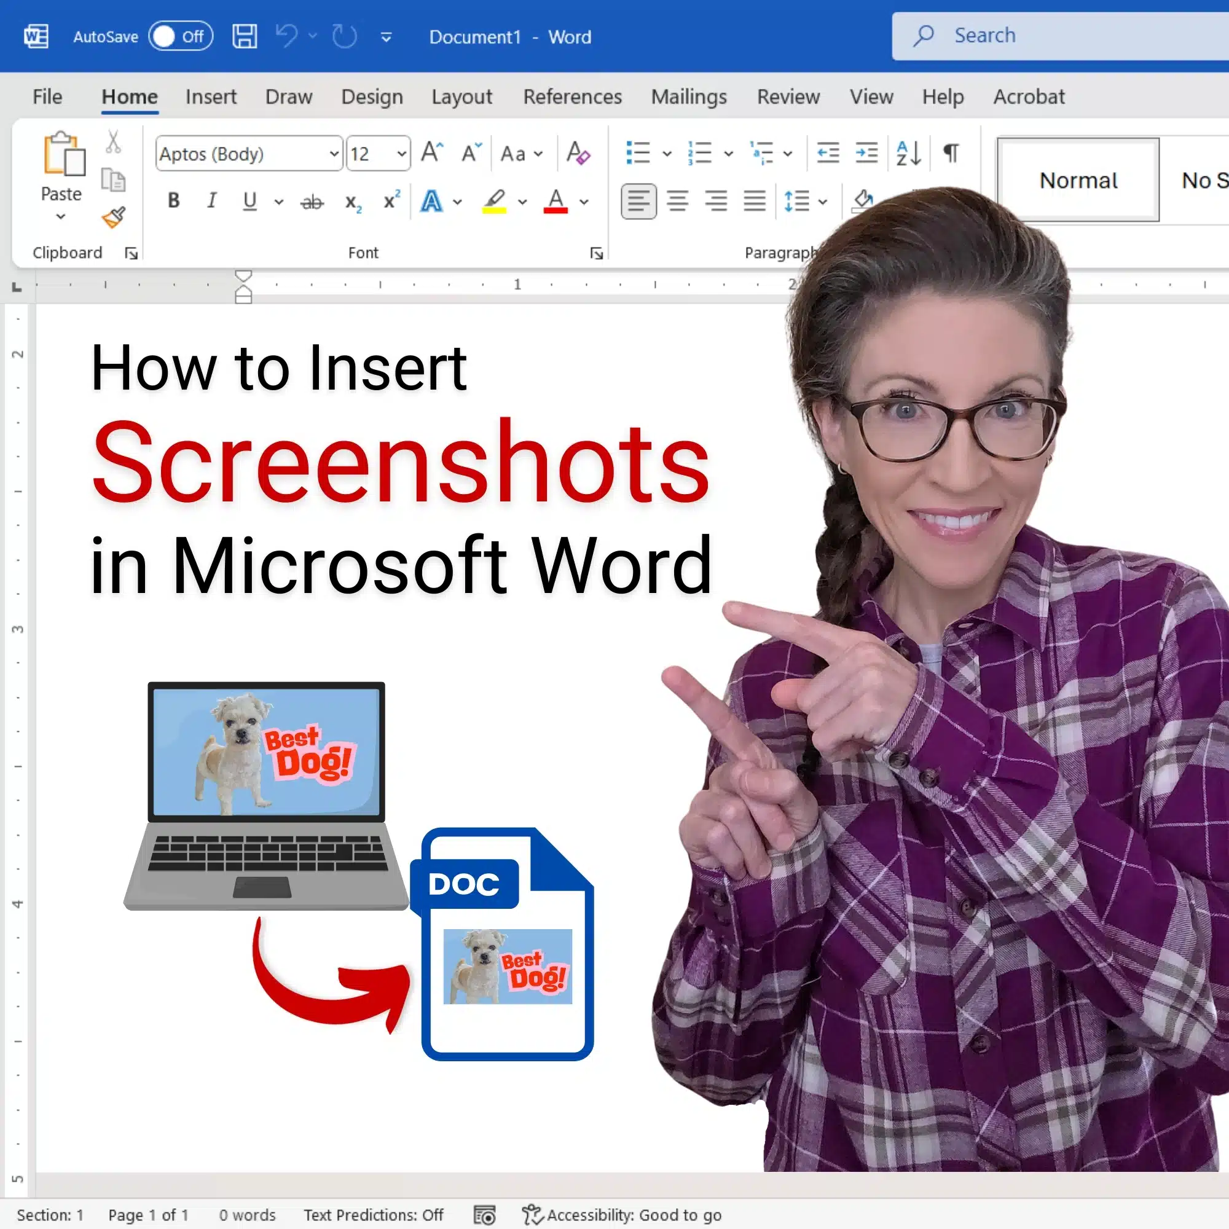Click the Copy icon in Clipboard group
Image resolution: width=1229 pixels, height=1229 pixels.
point(113,180)
